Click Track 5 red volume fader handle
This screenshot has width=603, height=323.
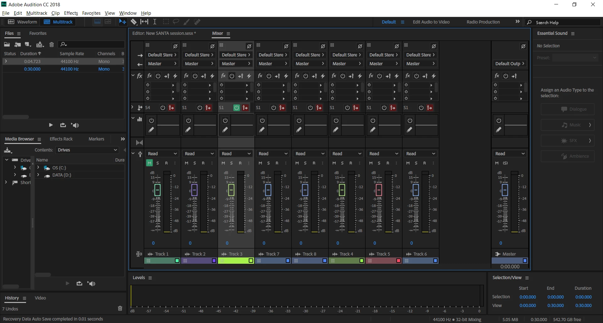tap(379, 190)
